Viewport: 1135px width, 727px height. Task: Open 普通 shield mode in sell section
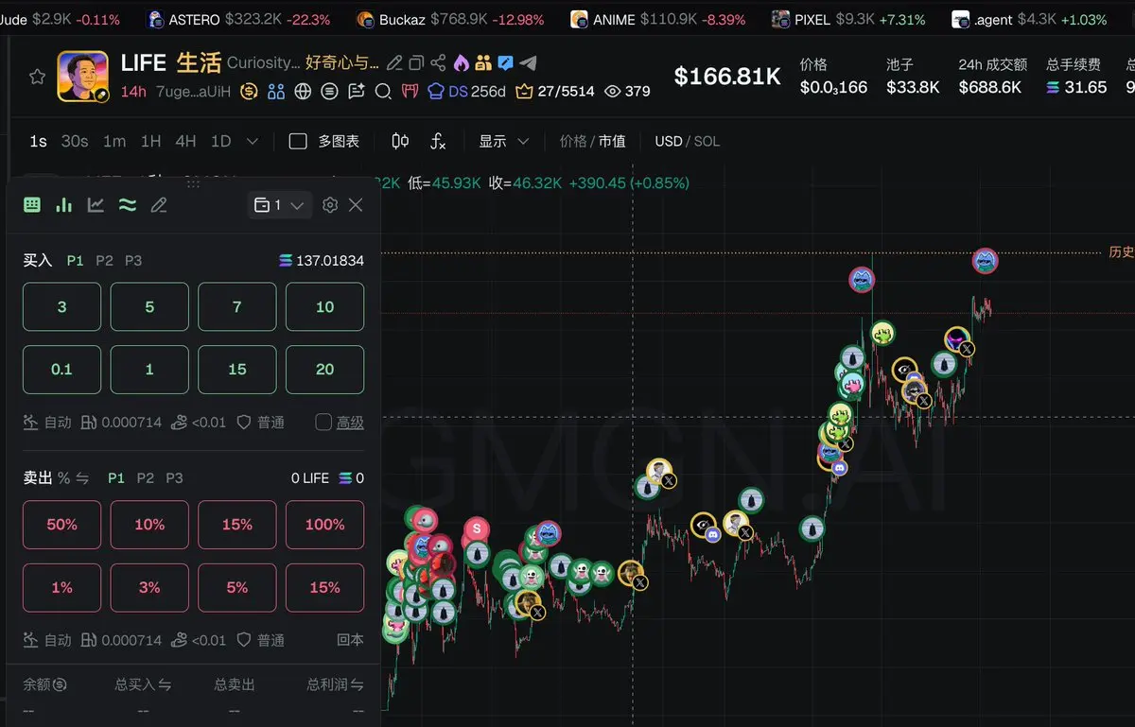260,640
